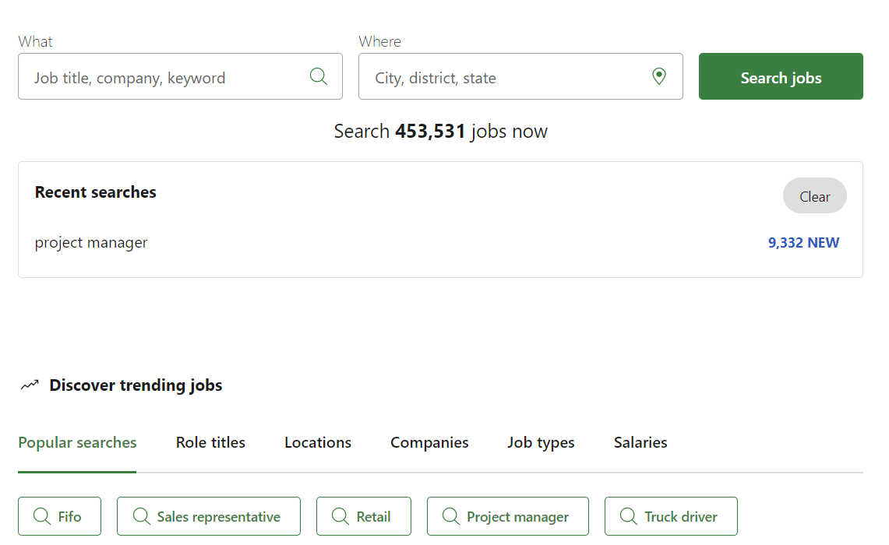Click the search icon on Project manager chip
The width and height of the screenshot is (889, 545).
point(451,516)
